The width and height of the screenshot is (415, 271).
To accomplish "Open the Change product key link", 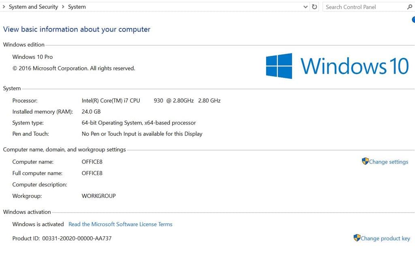I will (385, 238).
